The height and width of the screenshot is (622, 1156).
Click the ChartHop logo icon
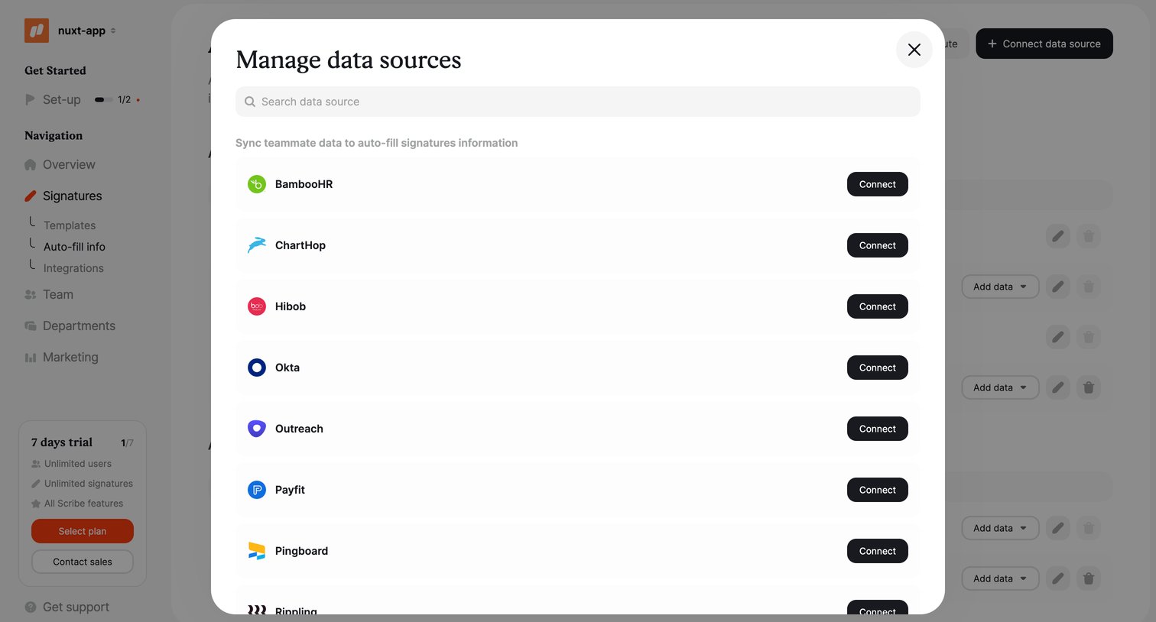point(257,245)
